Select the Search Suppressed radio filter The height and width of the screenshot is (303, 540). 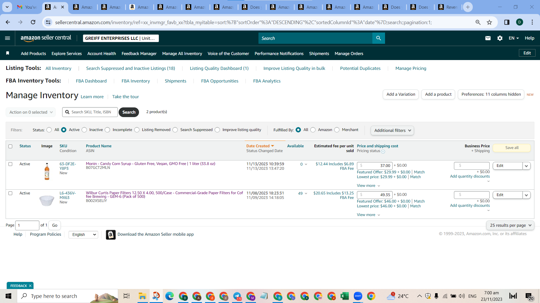[175, 130]
